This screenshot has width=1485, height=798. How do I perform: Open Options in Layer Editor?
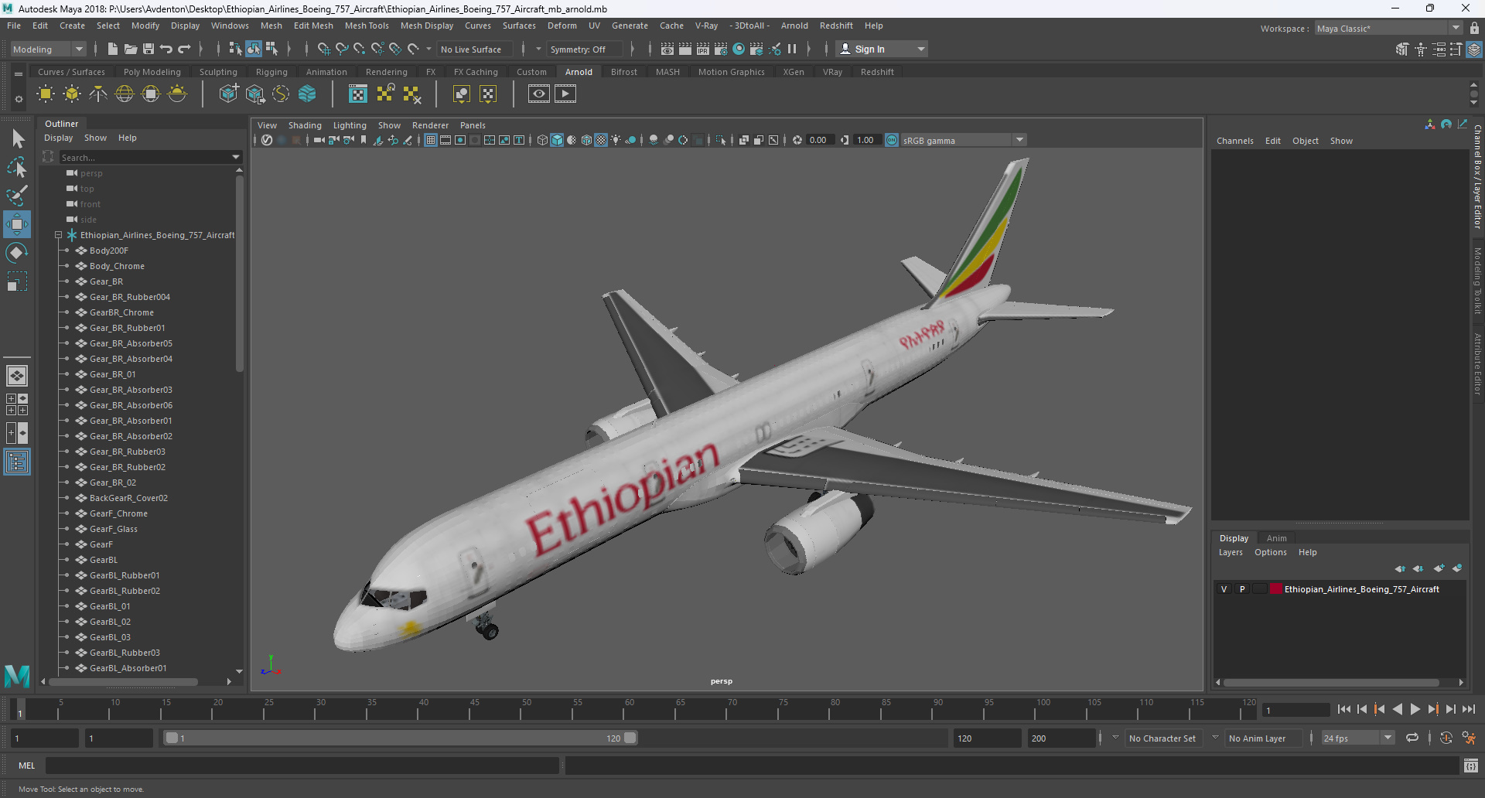pyautogui.click(x=1271, y=552)
